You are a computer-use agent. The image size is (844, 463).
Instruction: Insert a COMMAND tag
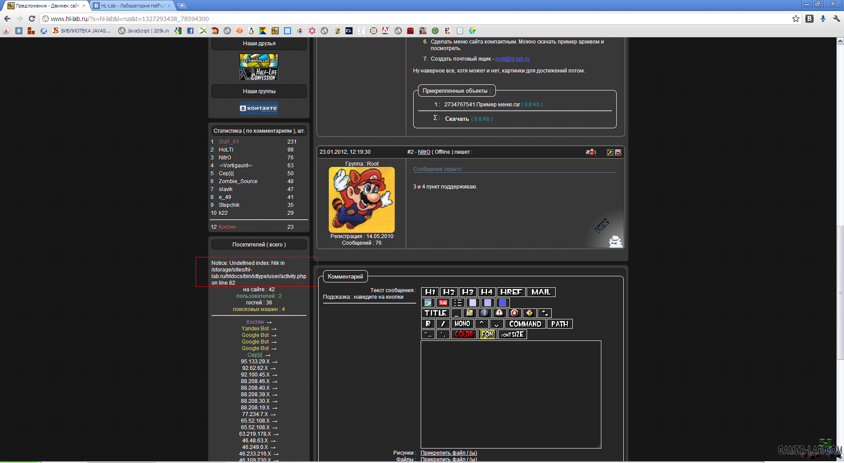click(x=525, y=324)
